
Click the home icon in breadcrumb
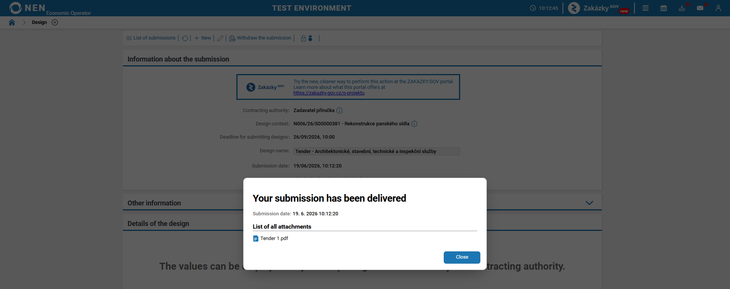[x=12, y=22]
